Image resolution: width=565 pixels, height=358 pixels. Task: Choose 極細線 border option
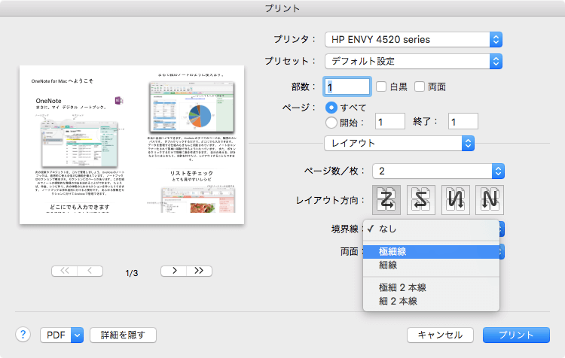[x=431, y=252]
